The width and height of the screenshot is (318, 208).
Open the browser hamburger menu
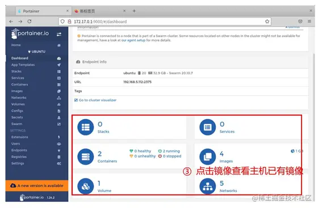309,21
